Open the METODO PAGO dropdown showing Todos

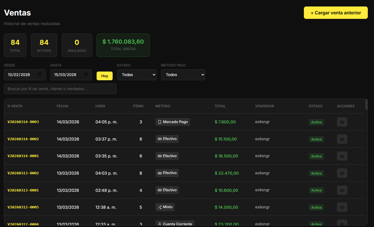[x=183, y=75]
